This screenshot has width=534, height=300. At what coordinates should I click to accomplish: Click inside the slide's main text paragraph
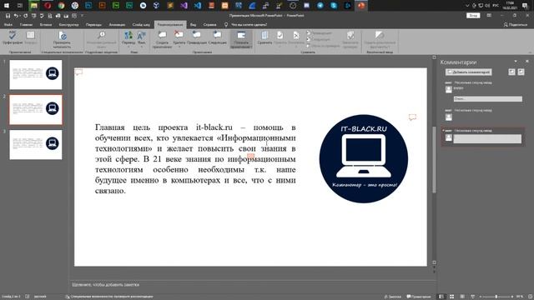[x=195, y=159]
